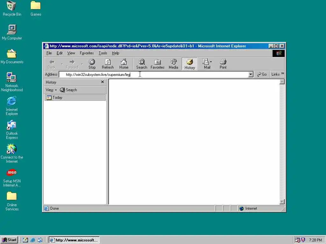Open the Favorites pane
Screen dimensions: 326x244
click(157, 64)
